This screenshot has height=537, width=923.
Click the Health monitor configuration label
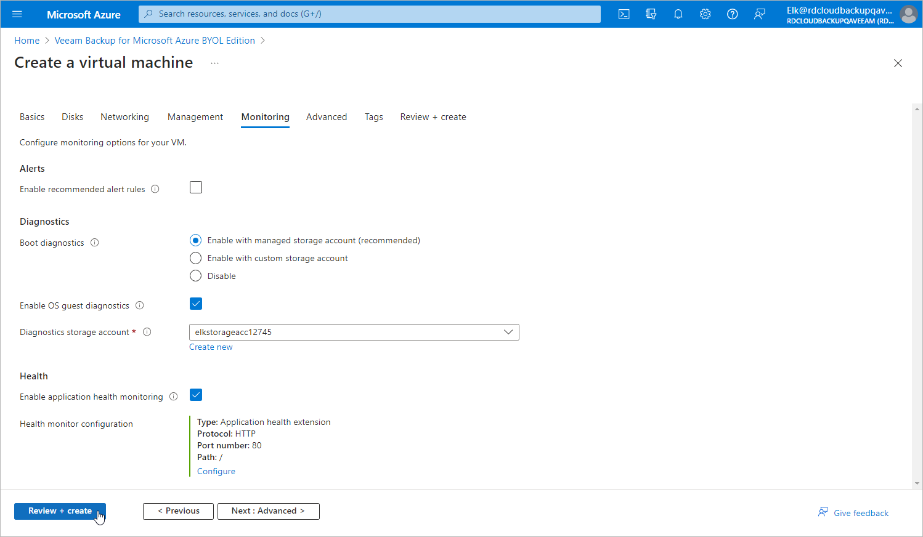coord(76,424)
